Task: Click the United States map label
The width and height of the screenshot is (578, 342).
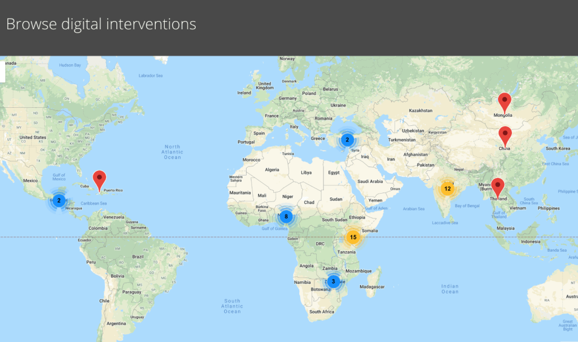Action: point(33,137)
